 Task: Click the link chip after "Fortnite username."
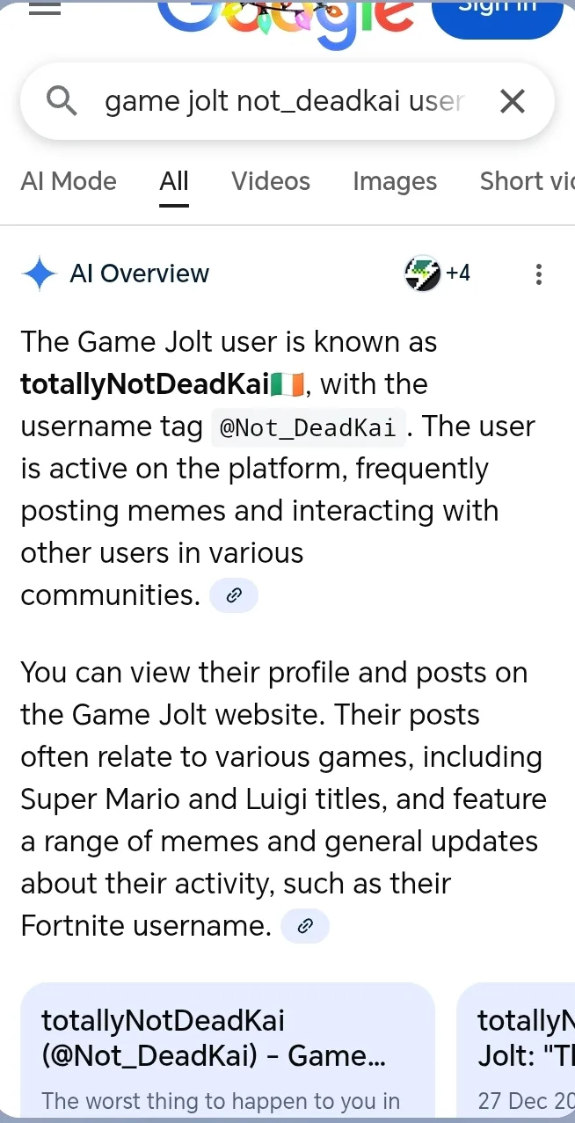[x=305, y=926]
